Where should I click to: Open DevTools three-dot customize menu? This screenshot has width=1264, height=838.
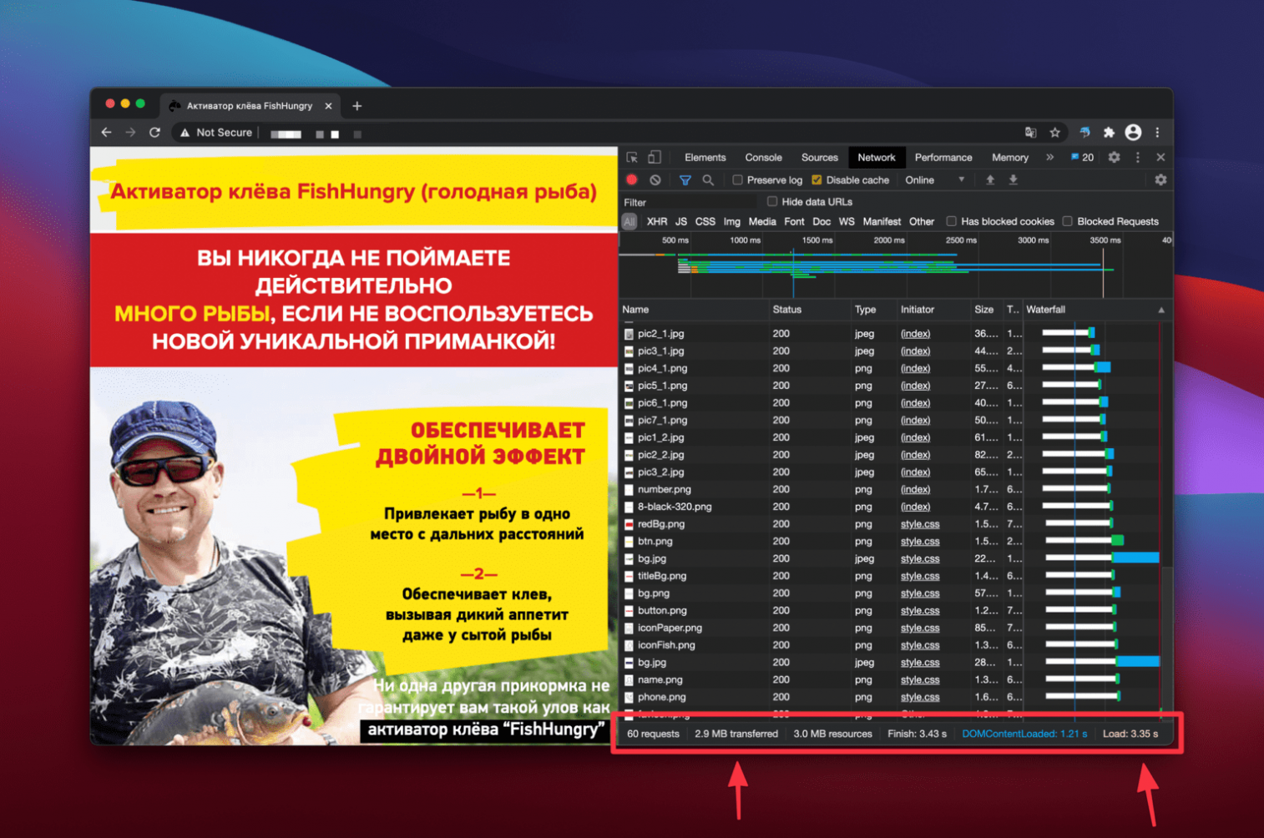[1137, 157]
